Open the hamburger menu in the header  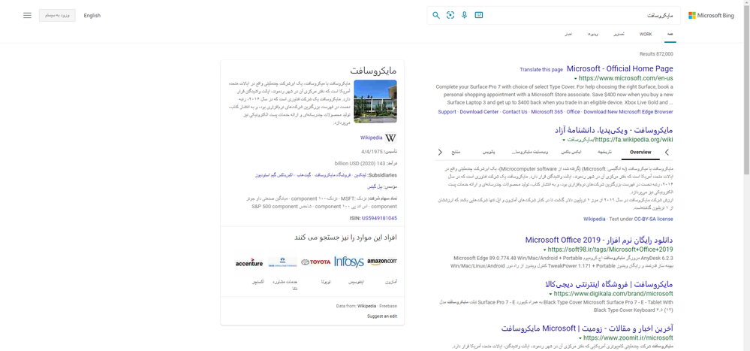point(27,15)
